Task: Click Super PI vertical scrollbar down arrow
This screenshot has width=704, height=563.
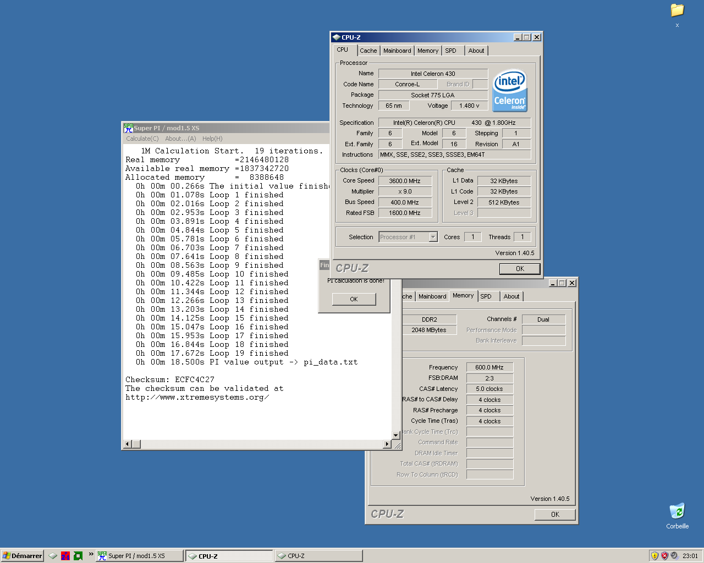Action: coord(396,435)
